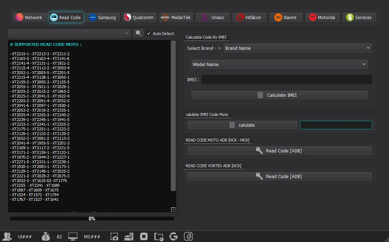This screenshot has height=242, width=389.
Task: Click the stop square icon
Action: click(144, 236)
